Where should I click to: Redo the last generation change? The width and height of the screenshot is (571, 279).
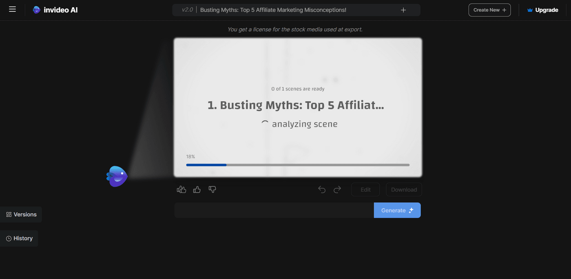(x=337, y=189)
